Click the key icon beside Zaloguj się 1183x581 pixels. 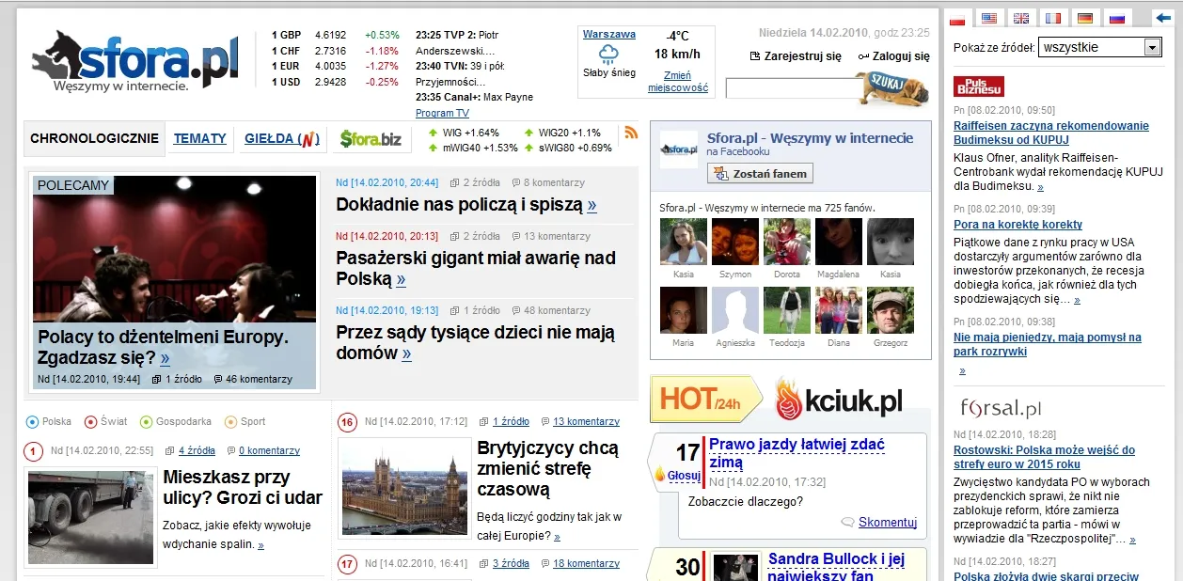[864, 56]
